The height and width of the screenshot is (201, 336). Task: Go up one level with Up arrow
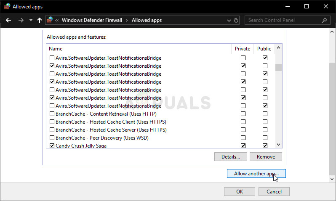[x=40, y=20]
